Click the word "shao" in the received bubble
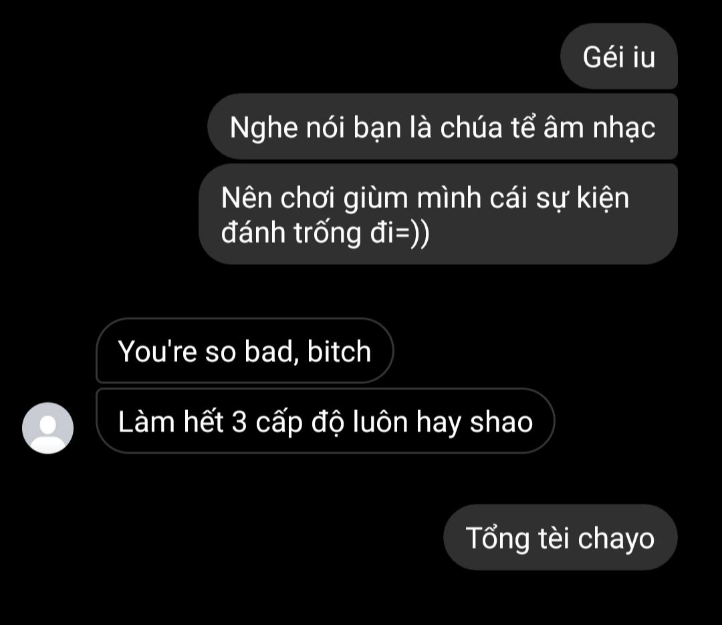The height and width of the screenshot is (625, 722). (x=501, y=422)
